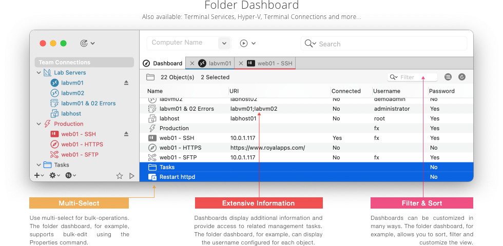Click the play triangle icon in the sidebar footer
This screenshot has width=503, height=246.
pos(132,176)
